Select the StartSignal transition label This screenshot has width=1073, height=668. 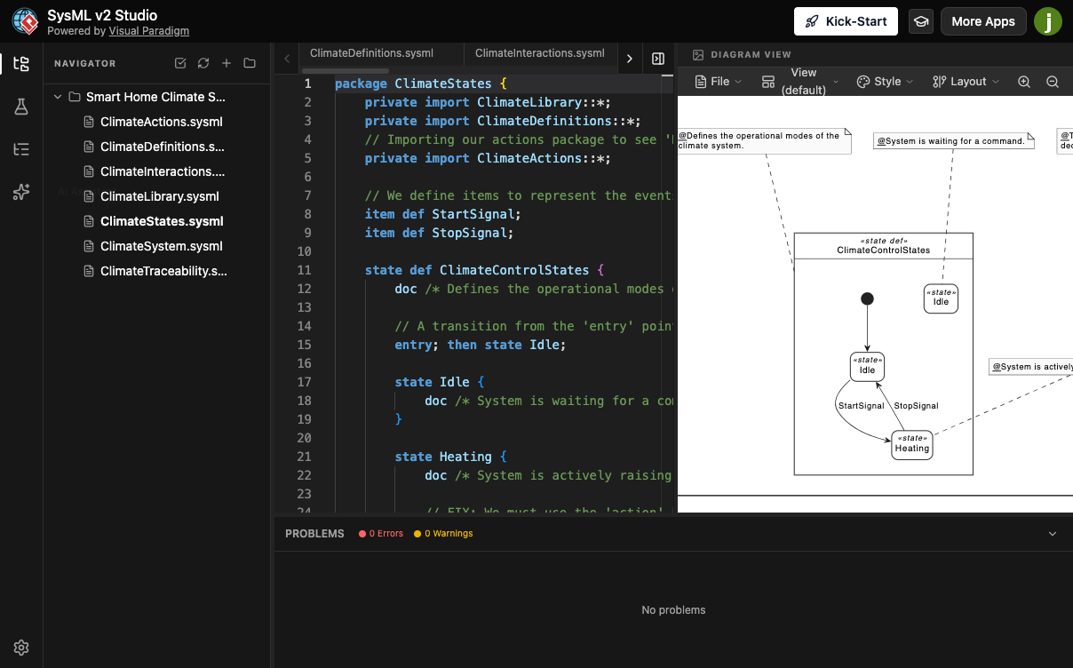tap(862, 406)
